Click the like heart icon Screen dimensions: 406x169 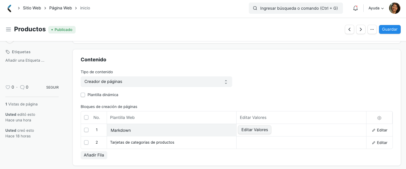[x=8, y=87]
